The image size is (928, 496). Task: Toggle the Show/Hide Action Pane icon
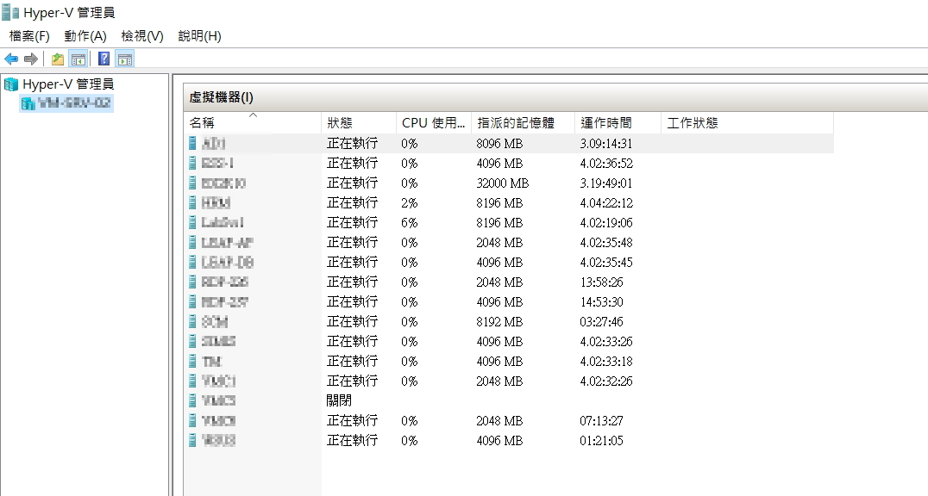tap(125, 59)
